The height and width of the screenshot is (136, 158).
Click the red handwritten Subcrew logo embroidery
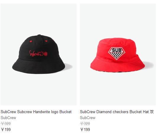pyautogui.click(x=38, y=53)
